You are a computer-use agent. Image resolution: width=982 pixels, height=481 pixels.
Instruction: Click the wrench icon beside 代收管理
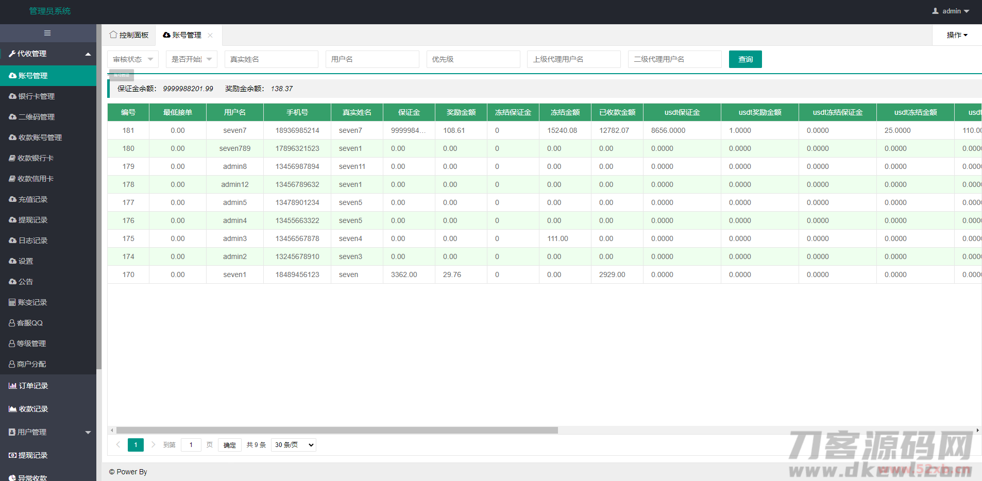[12, 54]
